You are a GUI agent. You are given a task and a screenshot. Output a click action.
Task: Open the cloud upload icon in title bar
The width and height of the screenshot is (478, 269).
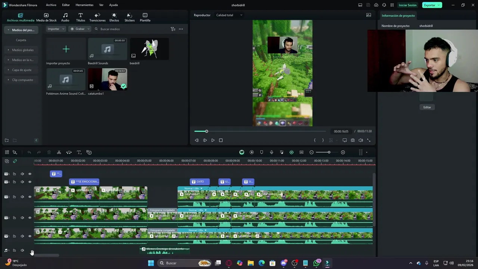click(x=376, y=5)
